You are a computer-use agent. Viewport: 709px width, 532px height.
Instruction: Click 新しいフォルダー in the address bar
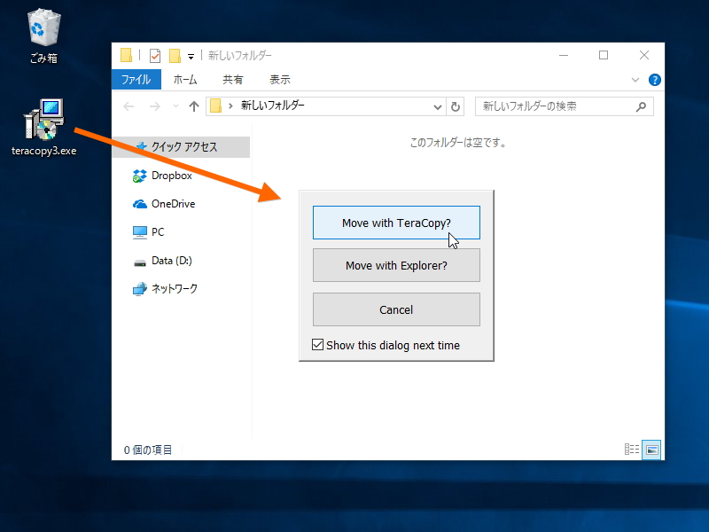tap(272, 106)
